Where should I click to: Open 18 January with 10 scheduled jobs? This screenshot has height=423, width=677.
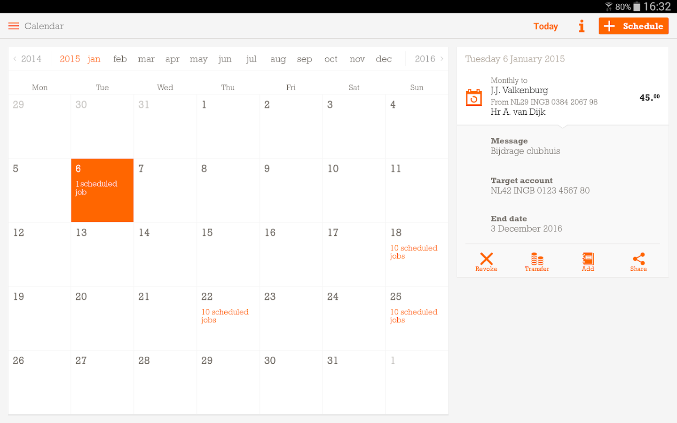click(417, 254)
